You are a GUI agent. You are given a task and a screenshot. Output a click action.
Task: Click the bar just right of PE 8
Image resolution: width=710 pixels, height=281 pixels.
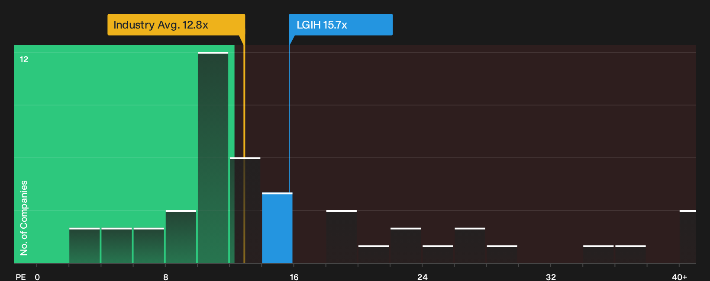[181, 236]
